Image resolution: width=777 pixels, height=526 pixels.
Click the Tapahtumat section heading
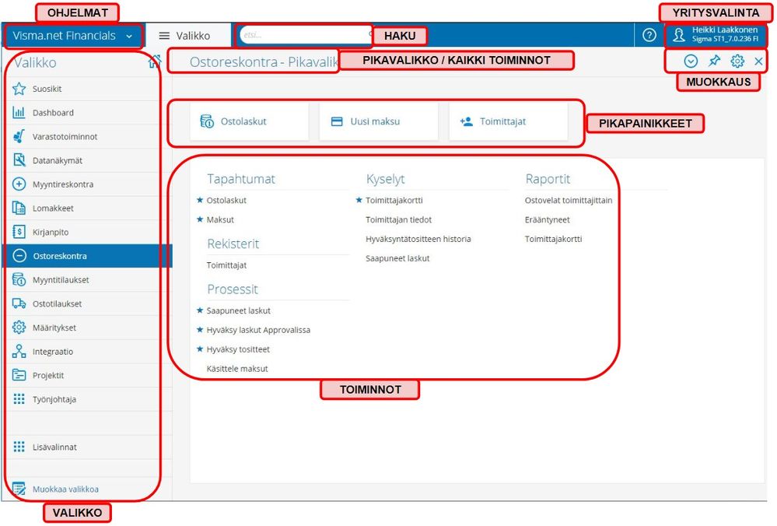tap(241, 179)
